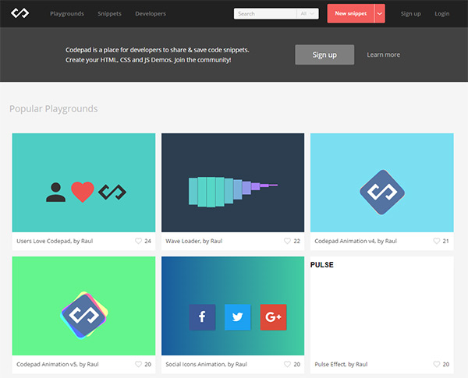Screen dimensions: 468x378
Task: Open the Developers page
Action: pos(151,14)
